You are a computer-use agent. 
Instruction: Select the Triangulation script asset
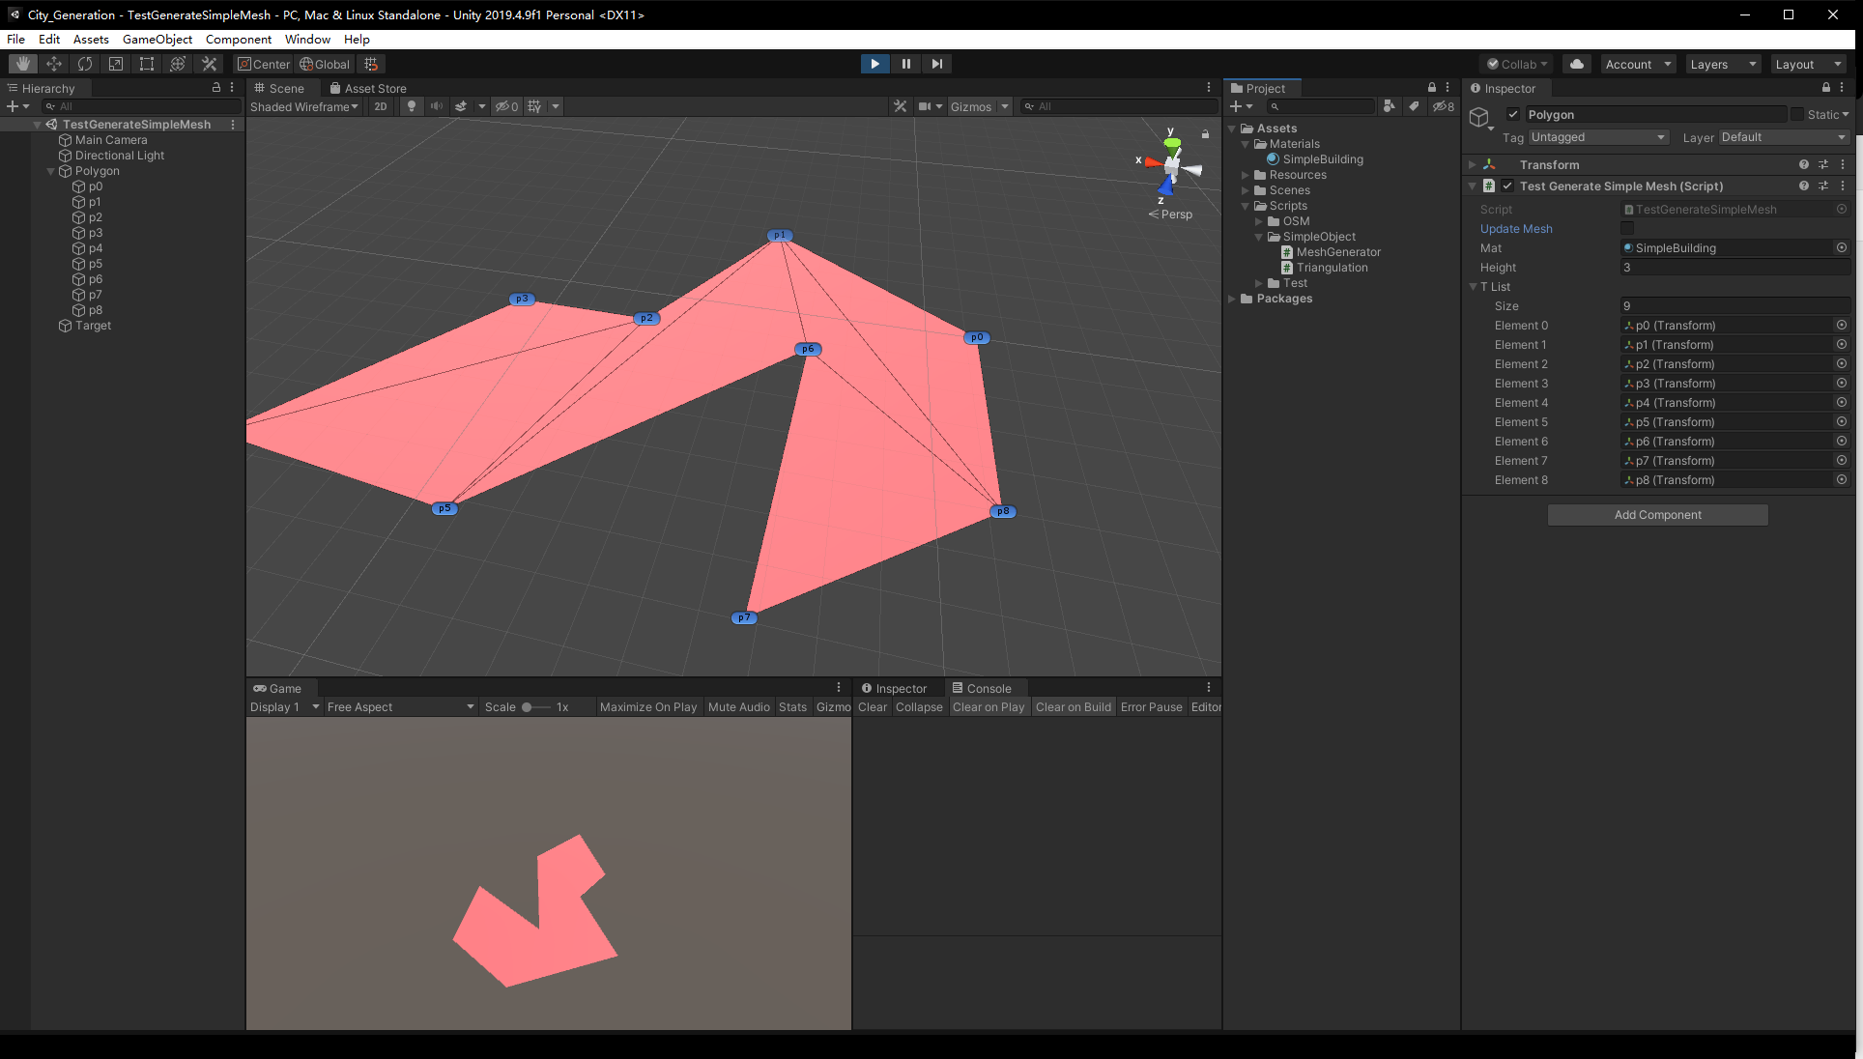(1331, 268)
